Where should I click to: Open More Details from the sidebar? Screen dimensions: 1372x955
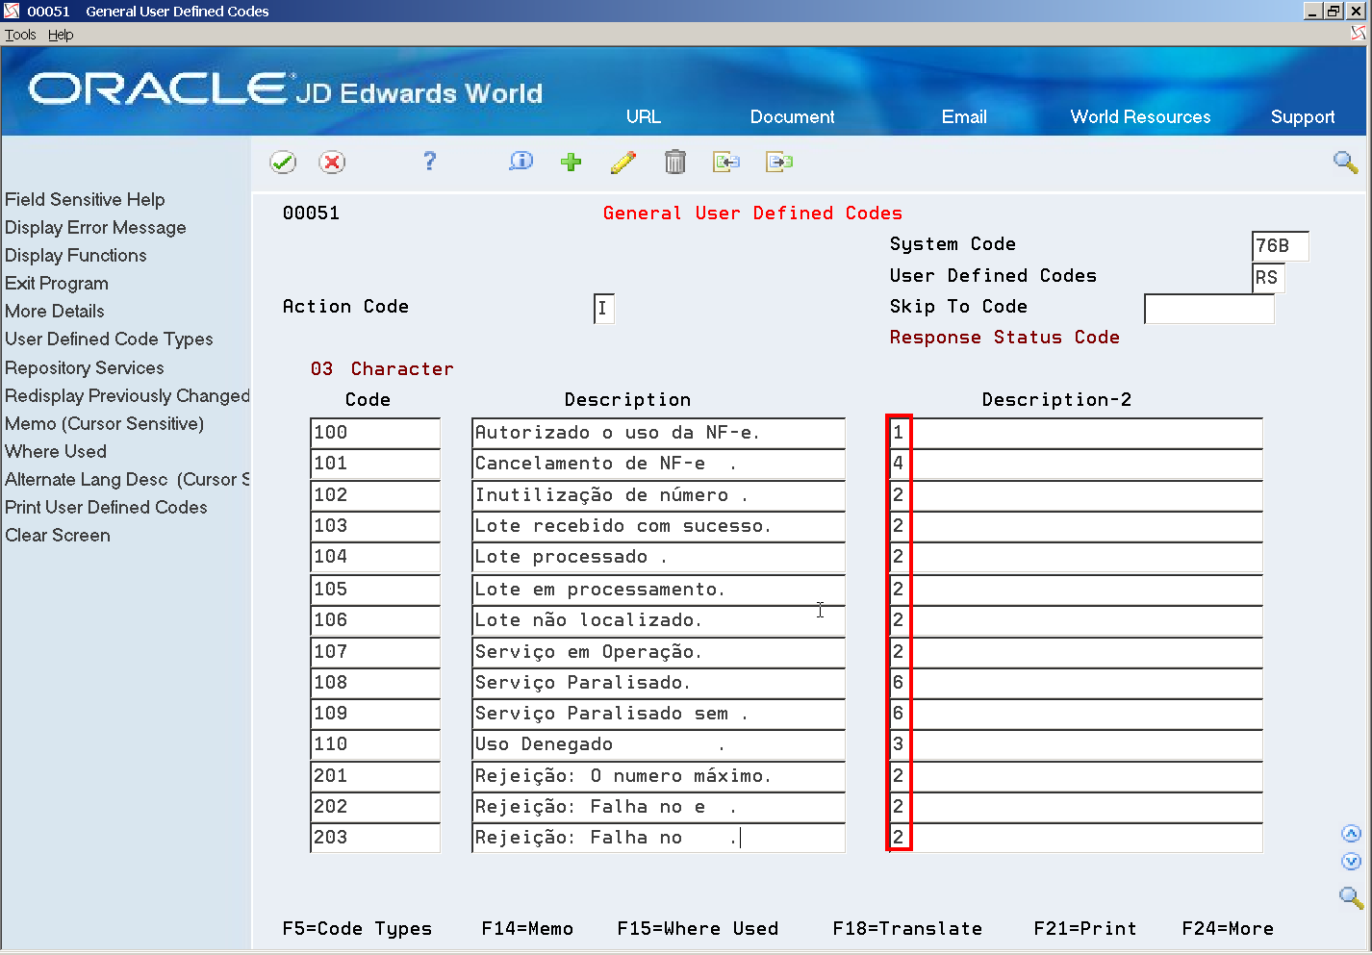coord(55,311)
